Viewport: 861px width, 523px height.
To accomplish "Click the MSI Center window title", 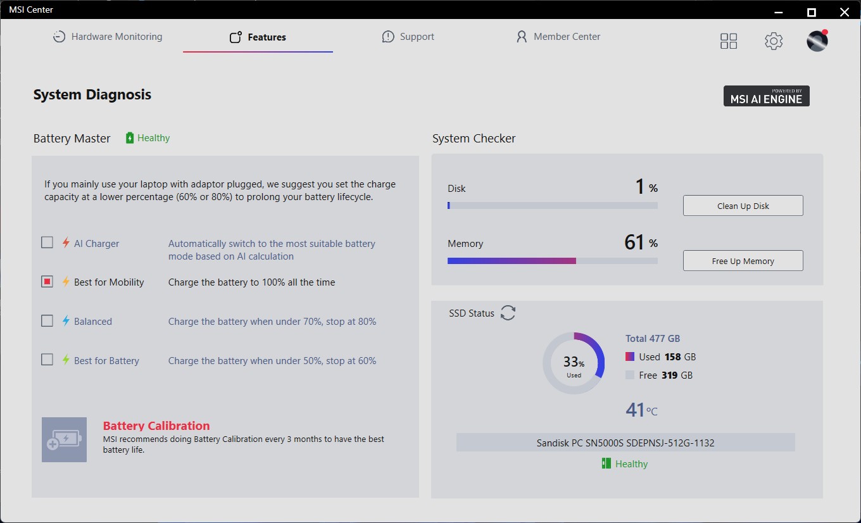I will click(31, 9).
